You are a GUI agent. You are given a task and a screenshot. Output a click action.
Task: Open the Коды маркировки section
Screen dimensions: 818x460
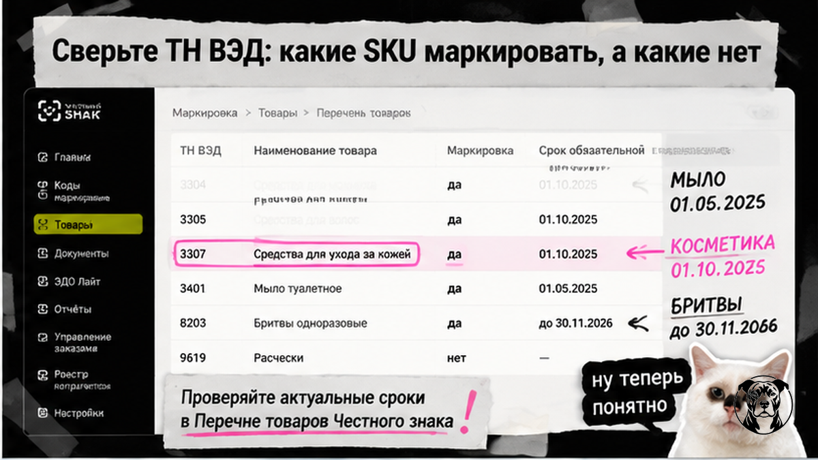(82, 191)
